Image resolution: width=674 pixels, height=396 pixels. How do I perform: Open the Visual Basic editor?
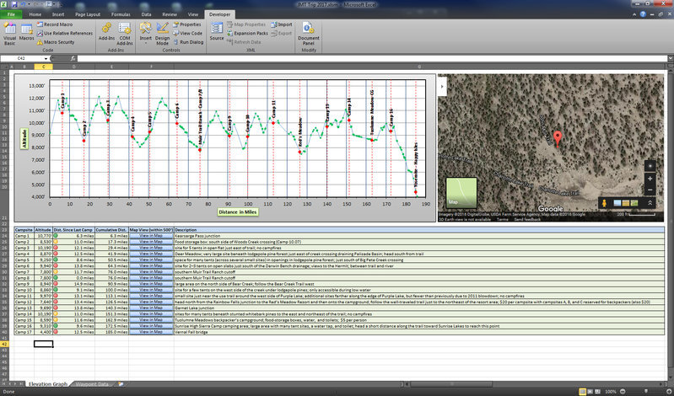pos(9,34)
